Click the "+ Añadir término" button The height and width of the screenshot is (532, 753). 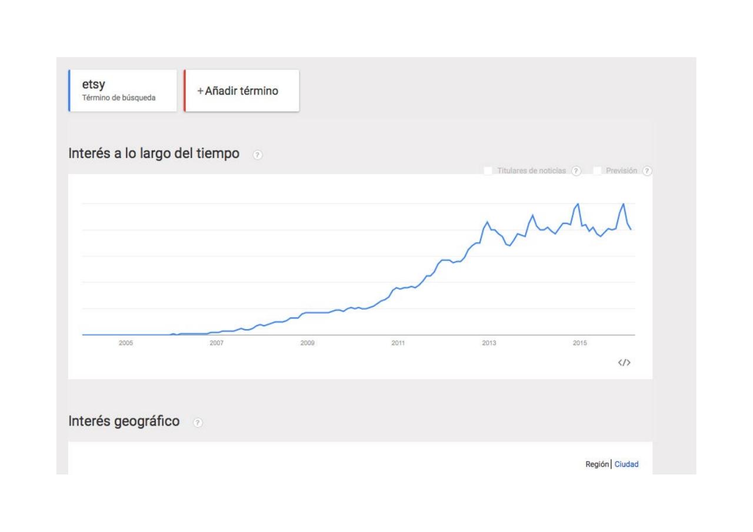pyautogui.click(x=242, y=91)
